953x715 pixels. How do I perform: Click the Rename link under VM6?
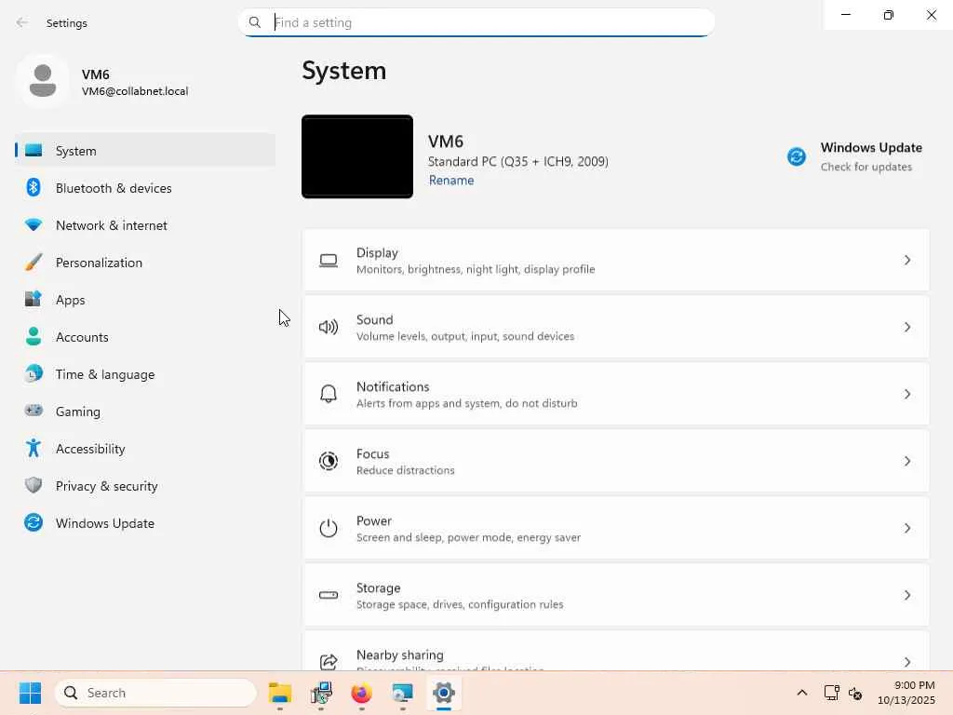coord(451,180)
